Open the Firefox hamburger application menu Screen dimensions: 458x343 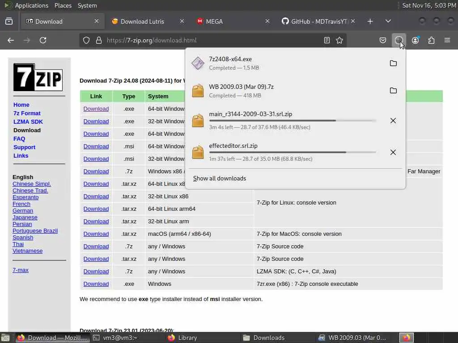pyautogui.click(x=447, y=40)
